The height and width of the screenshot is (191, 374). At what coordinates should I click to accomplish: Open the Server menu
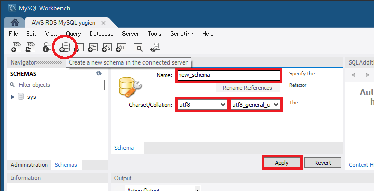(x=131, y=34)
